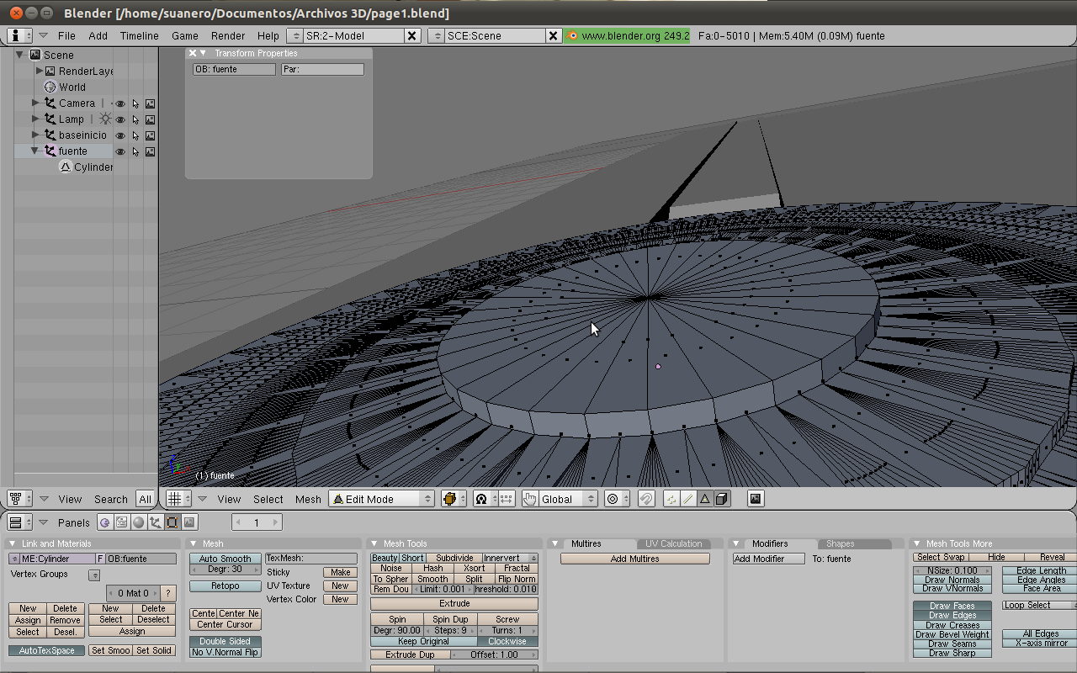The width and height of the screenshot is (1077, 673).
Task: Click vertex select mode icon
Action: pos(671,499)
